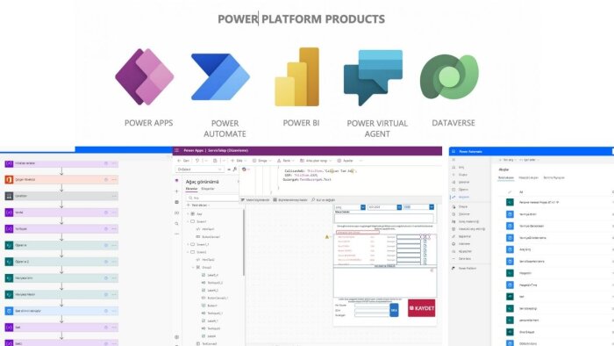614x346 pixels.
Task: Open the OnSelect property dropdown
Action: pos(200,169)
